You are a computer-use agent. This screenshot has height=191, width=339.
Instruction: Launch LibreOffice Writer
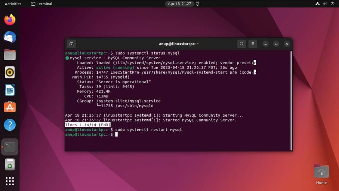pyautogui.click(x=10, y=89)
